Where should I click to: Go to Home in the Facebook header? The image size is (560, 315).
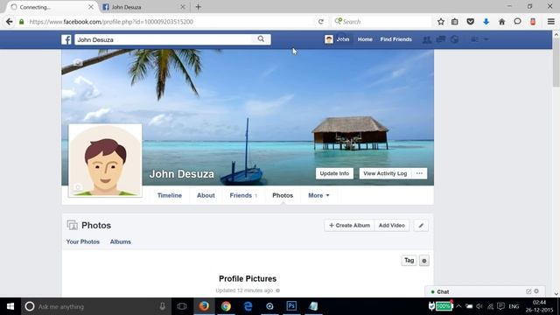point(365,39)
